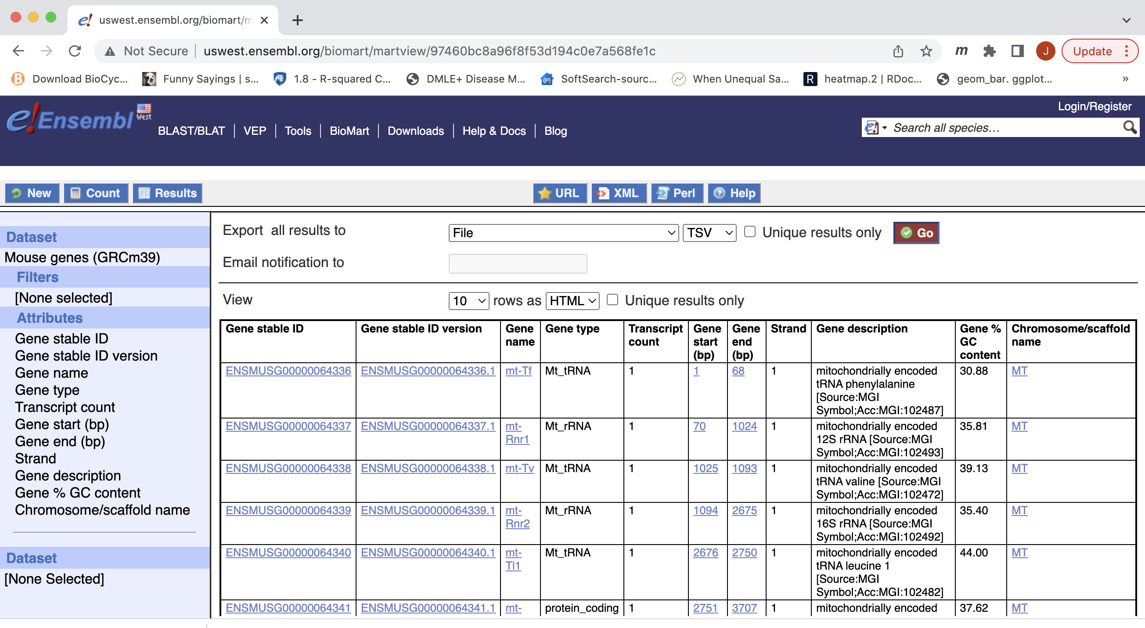Screen dimensions: 1145x628
Task: Change rows per page from 10 dropdown
Action: [x=468, y=300]
